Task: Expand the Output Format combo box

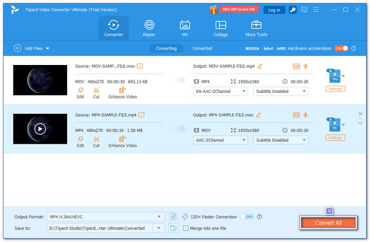Action: 106,217
